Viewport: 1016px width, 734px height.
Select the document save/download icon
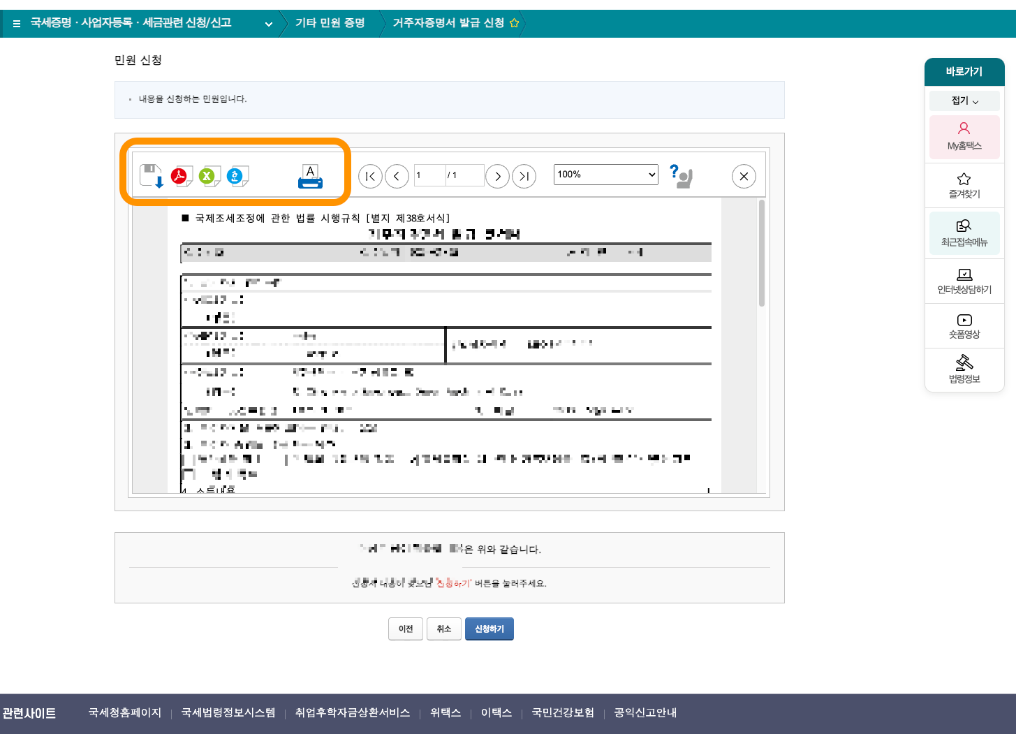click(x=152, y=176)
